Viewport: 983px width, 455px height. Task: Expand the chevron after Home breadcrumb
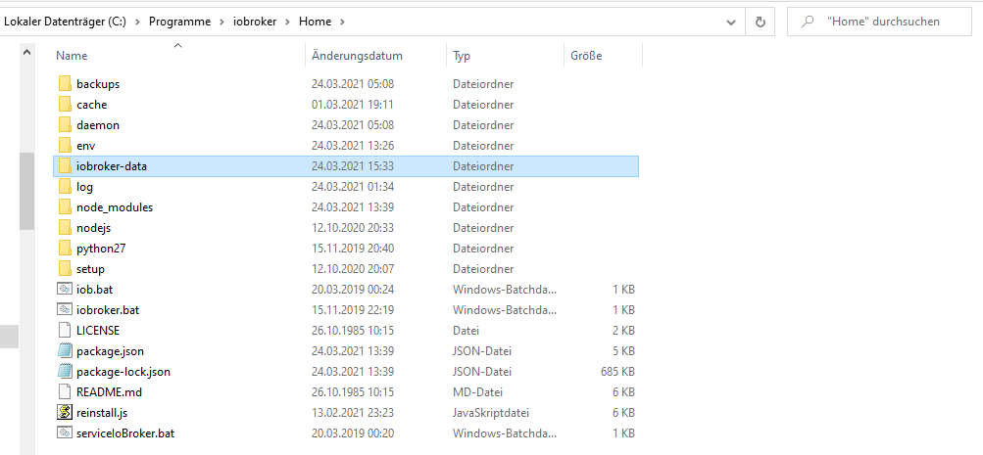pyautogui.click(x=342, y=22)
